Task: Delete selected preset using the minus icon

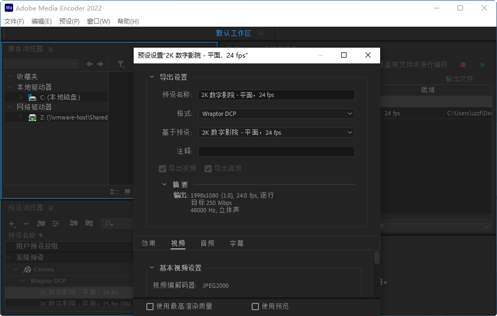Action: coord(26,223)
